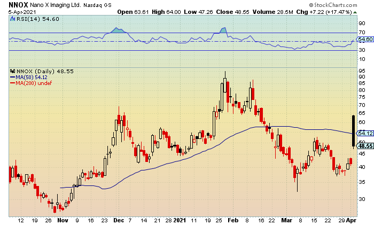Click the RSI 70 overbought level label
The height and width of the screenshot is (225, 374).
click(362, 32)
